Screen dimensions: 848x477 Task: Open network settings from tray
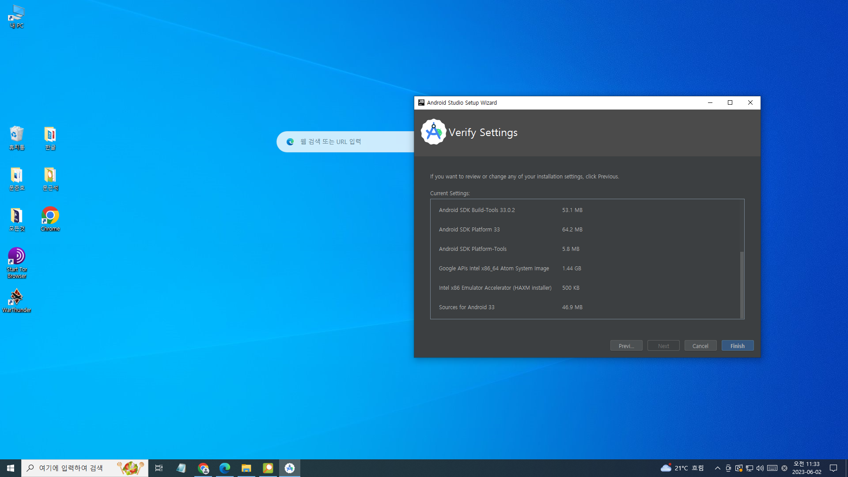click(x=750, y=468)
